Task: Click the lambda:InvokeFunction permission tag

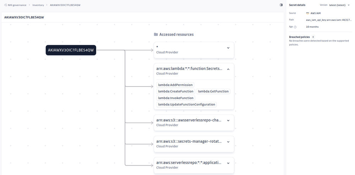Action: pos(176,98)
